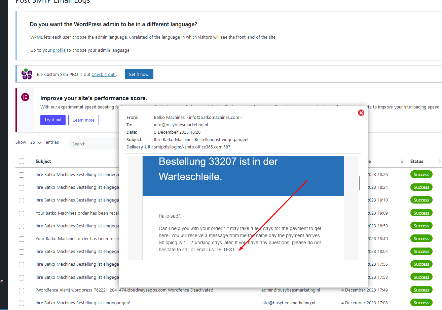Click the Search input field
This screenshot has width=442, height=310.
tap(94, 144)
